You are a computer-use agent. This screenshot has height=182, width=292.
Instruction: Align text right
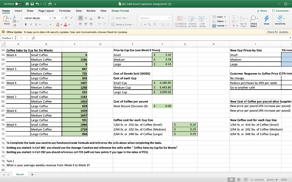(91, 24)
